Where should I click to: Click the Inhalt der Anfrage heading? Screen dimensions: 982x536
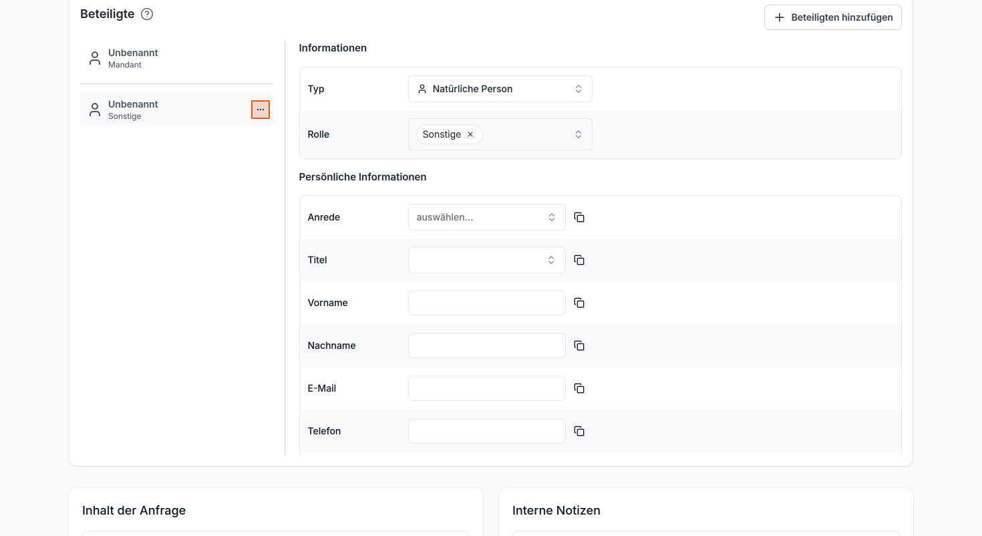coord(134,511)
